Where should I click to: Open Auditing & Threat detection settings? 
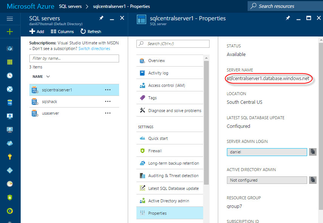click(x=173, y=176)
